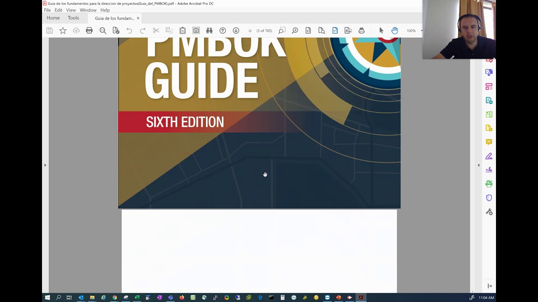Open Find with the binoculars icon
Screen dimensions: 538x302
[x=209, y=31]
